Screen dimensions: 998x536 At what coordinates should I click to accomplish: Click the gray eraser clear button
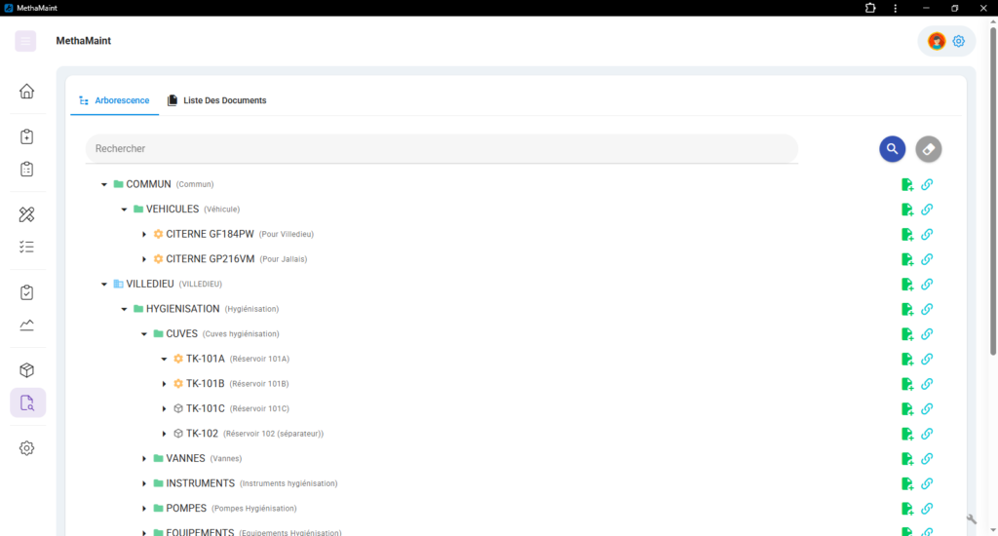[x=929, y=149]
